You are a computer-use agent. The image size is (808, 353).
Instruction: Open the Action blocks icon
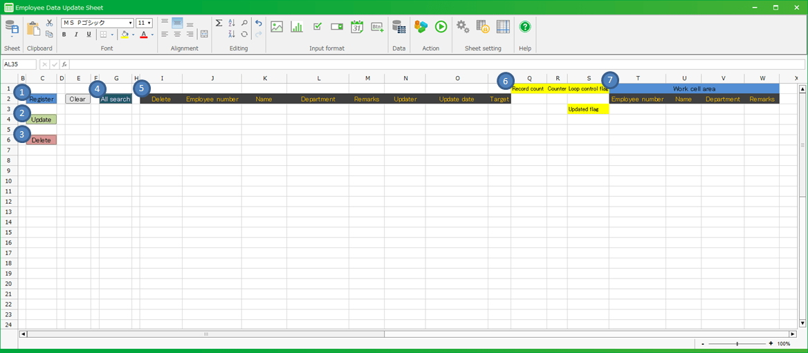click(x=421, y=27)
